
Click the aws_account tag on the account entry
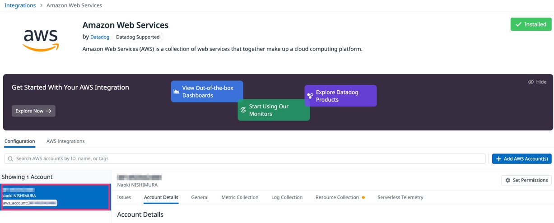coord(29,203)
